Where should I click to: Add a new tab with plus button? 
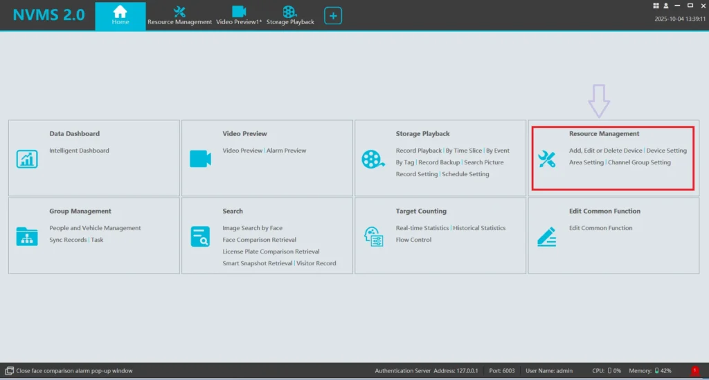tap(333, 15)
